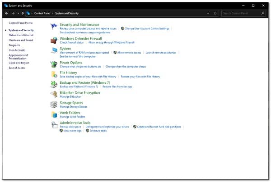The image size is (271, 182).
Task: Click Change what the power buttons do
Action: [x=80, y=66]
